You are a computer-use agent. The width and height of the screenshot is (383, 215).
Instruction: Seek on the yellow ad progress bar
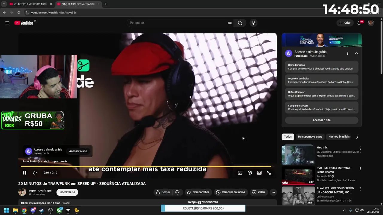click(146, 167)
